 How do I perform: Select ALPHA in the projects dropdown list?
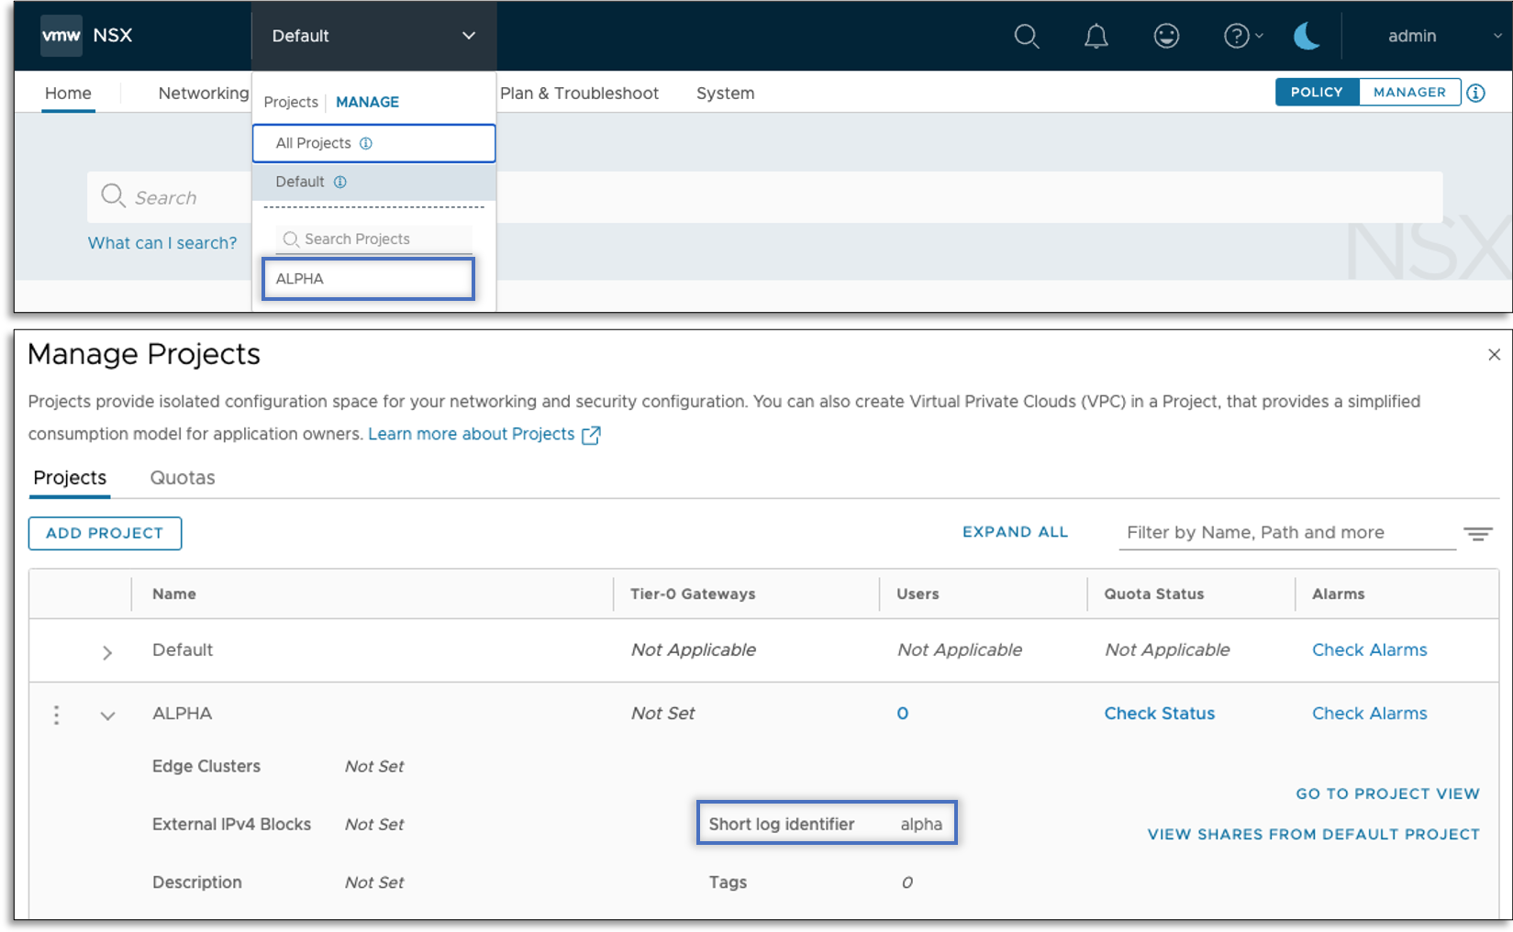pos(368,279)
